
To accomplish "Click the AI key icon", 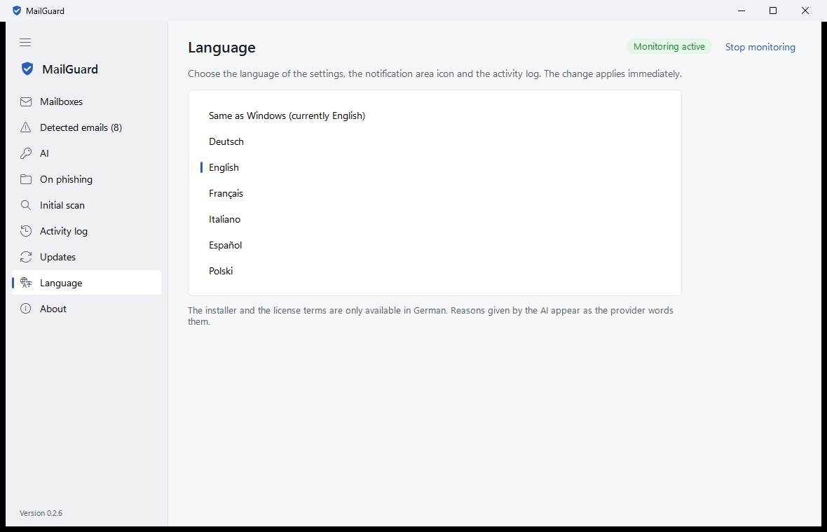I will point(26,153).
